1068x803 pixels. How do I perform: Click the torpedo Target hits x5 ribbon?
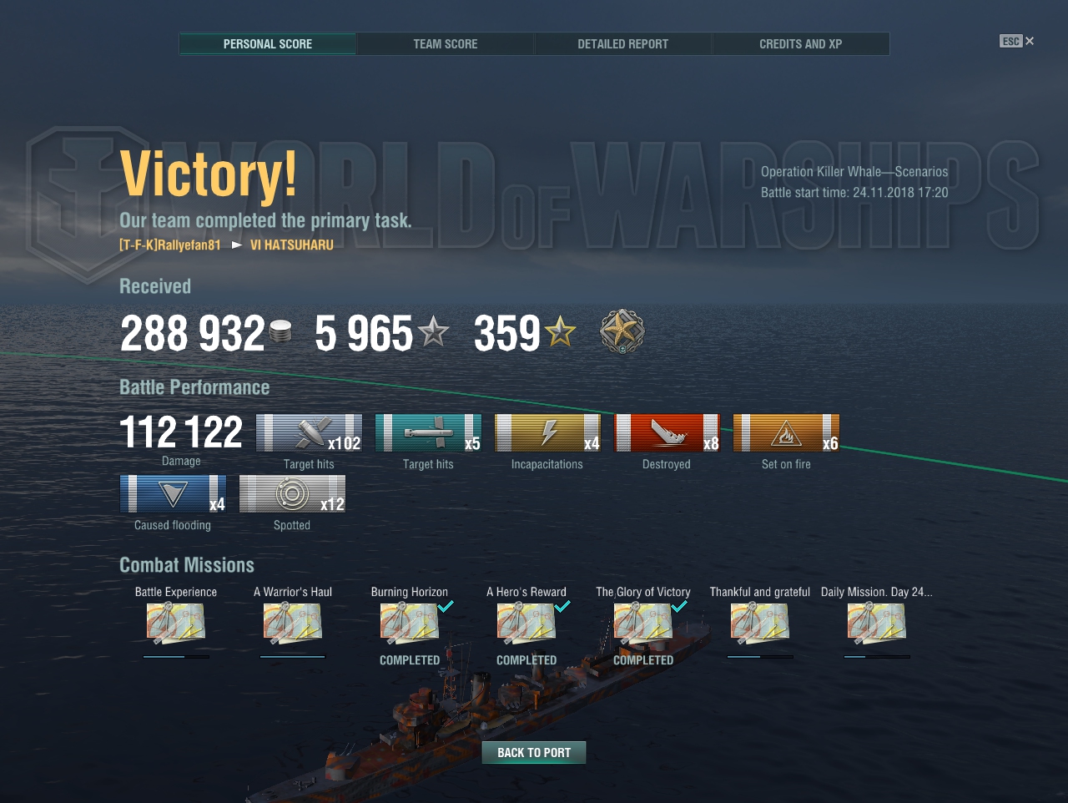click(x=428, y=433)
